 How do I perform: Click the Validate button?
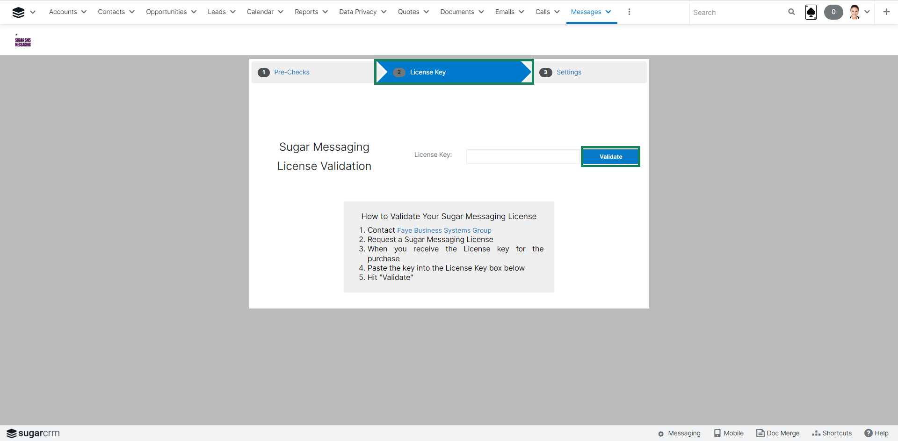(x=610, y=157)
